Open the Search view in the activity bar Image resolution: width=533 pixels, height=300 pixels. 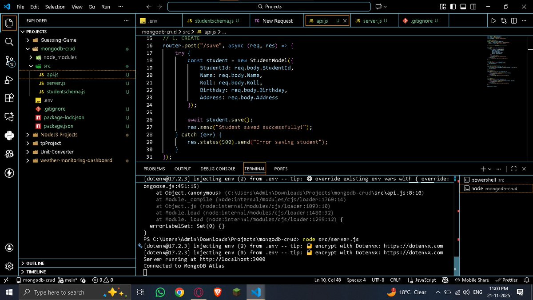(x=9, y=42)
